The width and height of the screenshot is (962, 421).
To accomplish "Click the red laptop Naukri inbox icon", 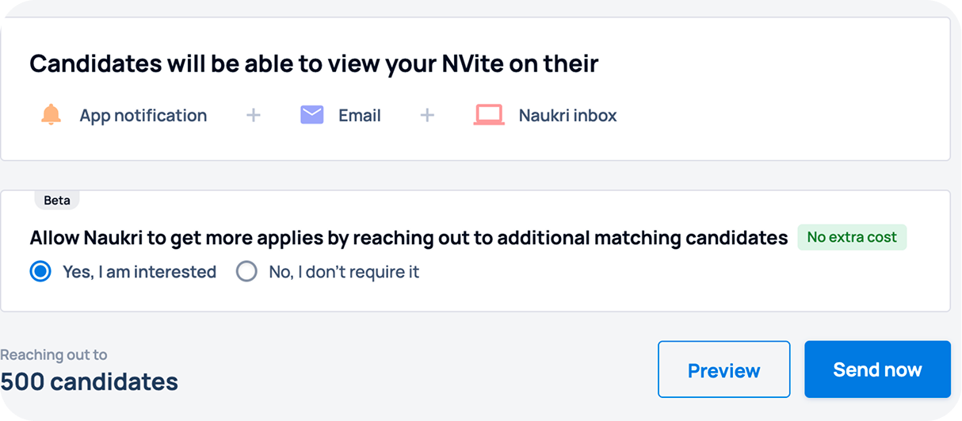I will coord(489,115).
